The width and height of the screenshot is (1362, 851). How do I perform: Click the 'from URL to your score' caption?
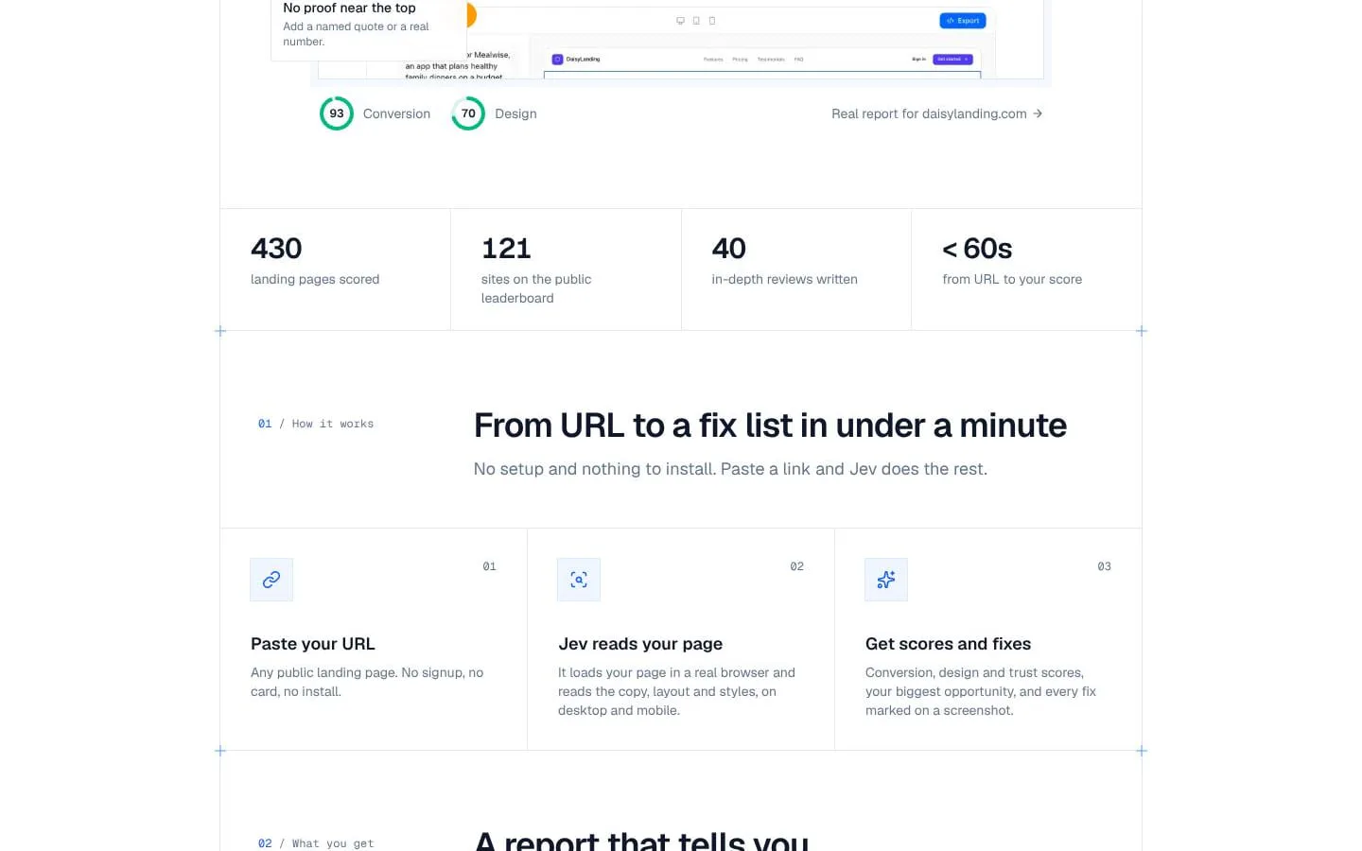click(1012, 279)
